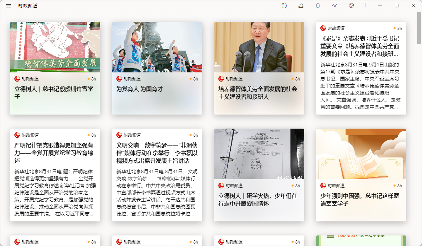
Task: Open headline 《求是》杂志发表习近平总书记重要文章
Action: tap(360, 46)
